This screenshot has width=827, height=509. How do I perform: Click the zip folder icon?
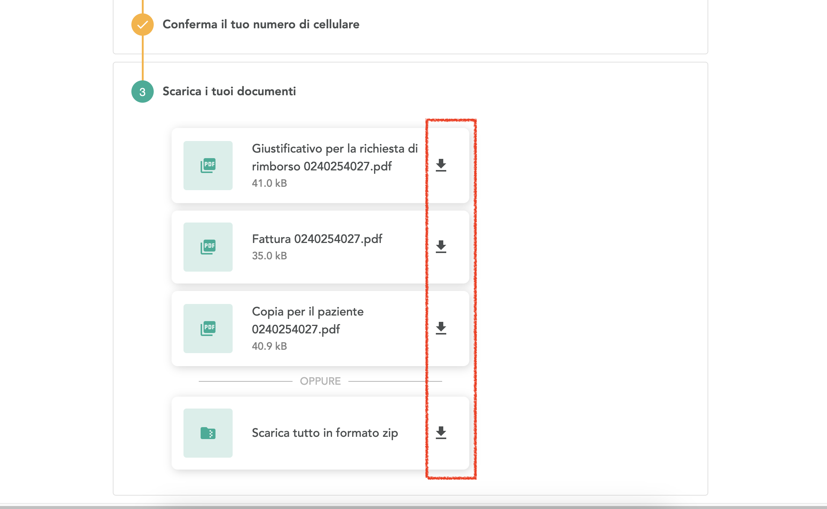coord(208,433)
